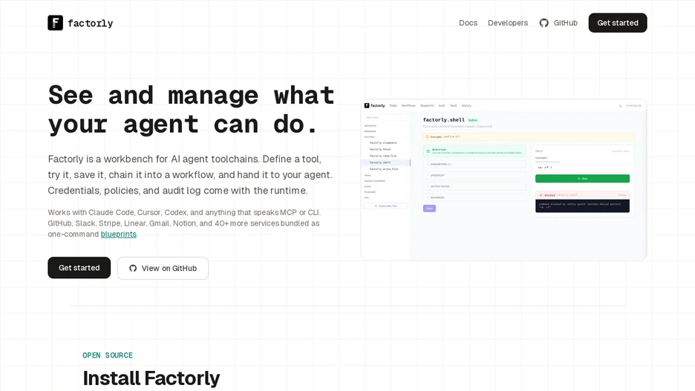Viewport: 695px width, 391px height.
Task: Expand the GOOGLE CALENDAR group in the preview sidebar
Action: tap(385, 181)
